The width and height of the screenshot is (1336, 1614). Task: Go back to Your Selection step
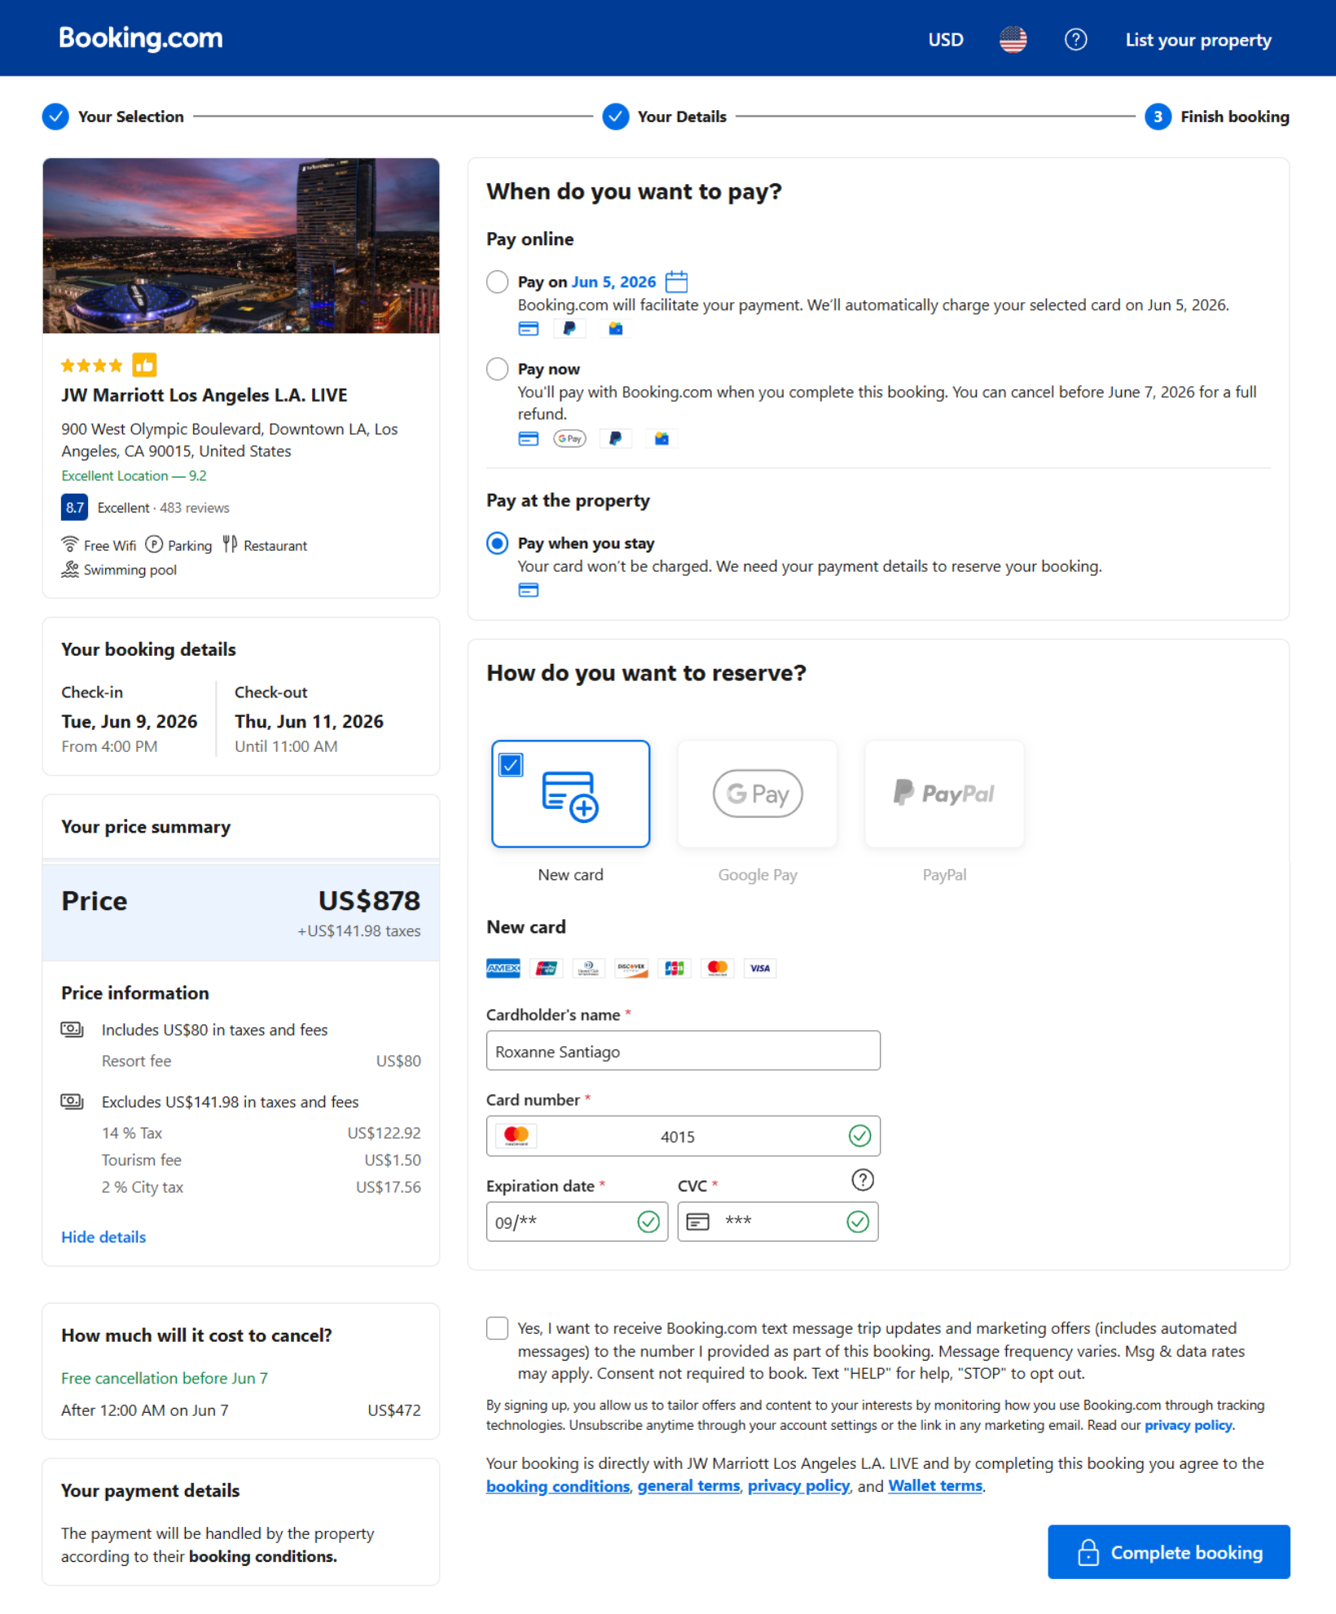point(130,117)
